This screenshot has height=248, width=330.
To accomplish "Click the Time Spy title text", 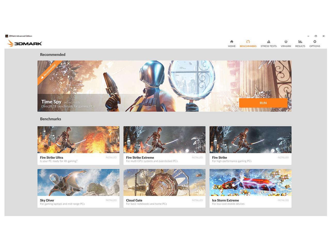I will point(51,102).
